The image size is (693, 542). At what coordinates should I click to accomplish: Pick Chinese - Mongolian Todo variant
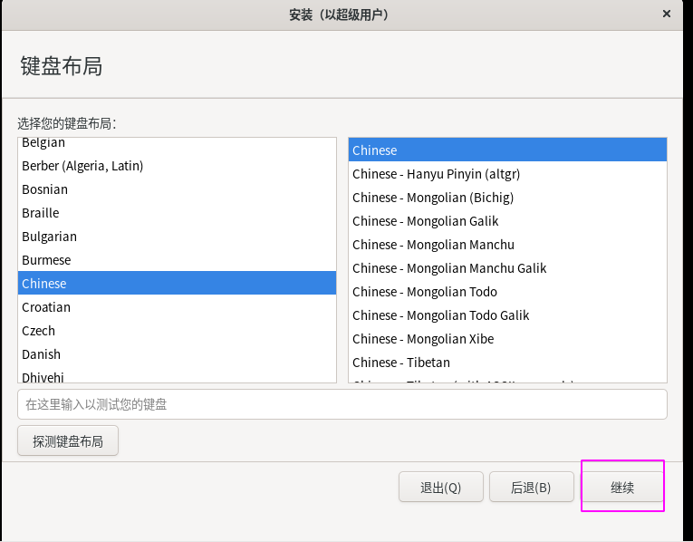coord(507,292)
